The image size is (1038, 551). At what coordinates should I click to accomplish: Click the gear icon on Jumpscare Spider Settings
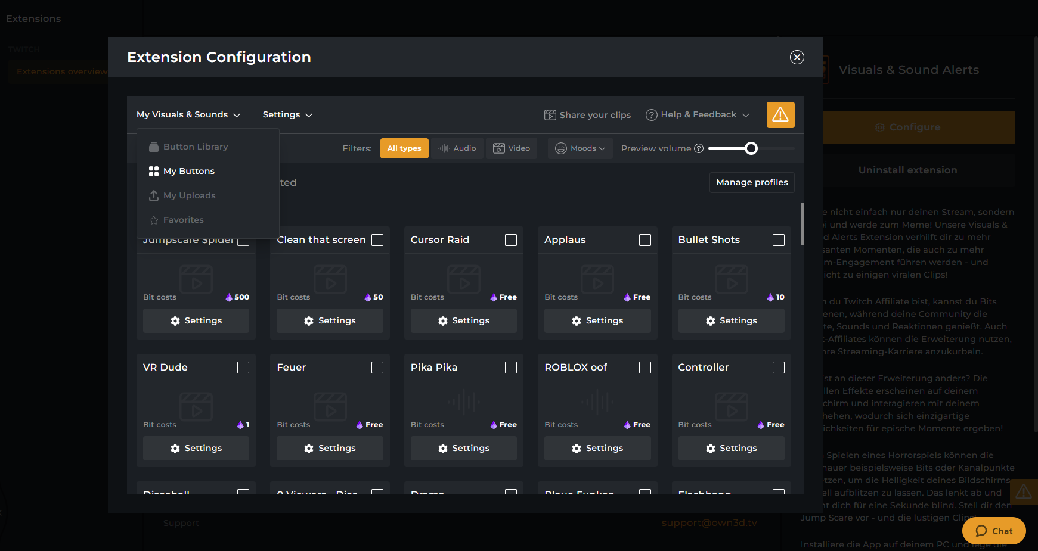(175, 321)
